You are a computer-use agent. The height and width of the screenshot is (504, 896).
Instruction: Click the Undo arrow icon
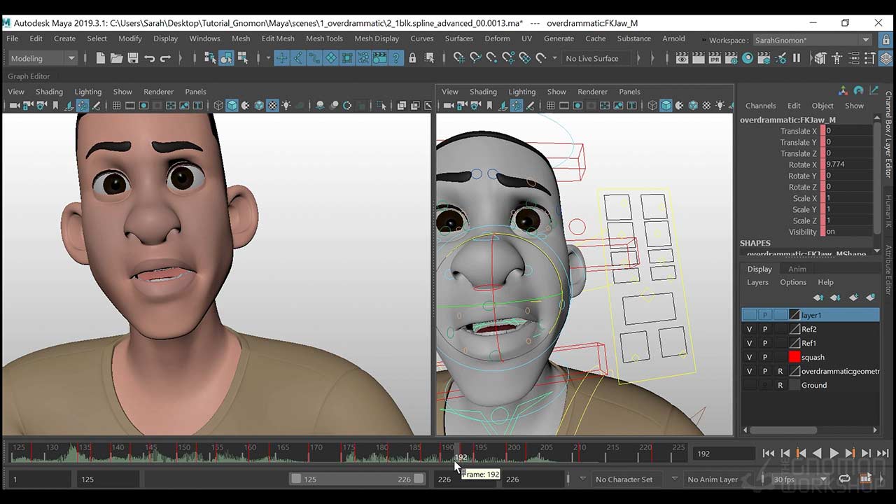point(149,58)
